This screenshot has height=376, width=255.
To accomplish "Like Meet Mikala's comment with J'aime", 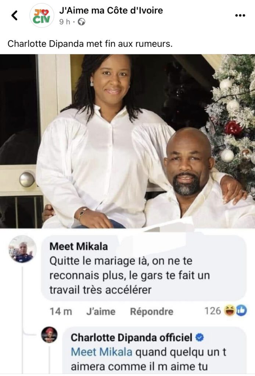I will point(101,311).
